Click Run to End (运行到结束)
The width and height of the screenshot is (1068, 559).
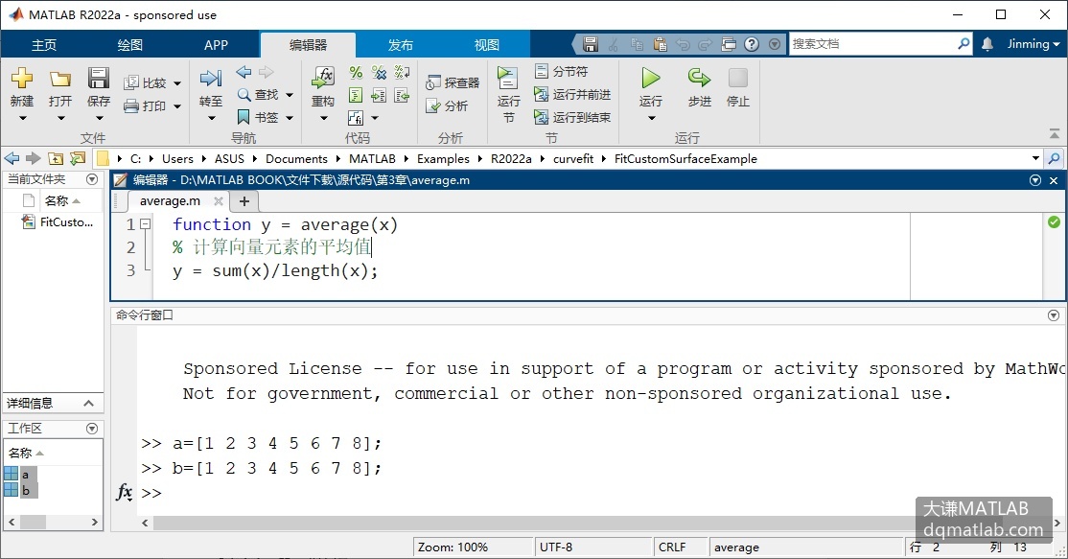coord(572,117)
